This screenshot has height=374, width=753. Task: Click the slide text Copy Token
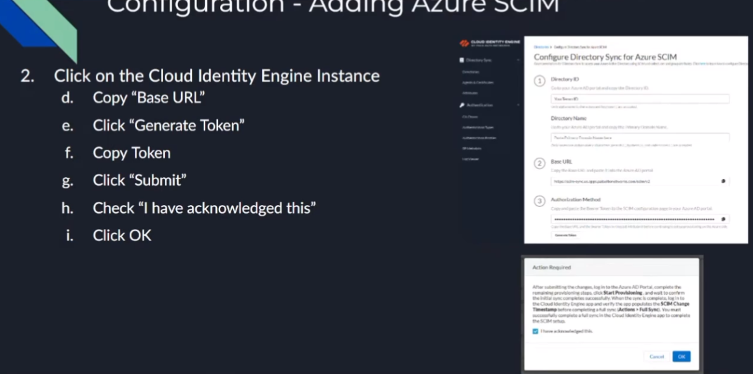(x=131, y=153)
